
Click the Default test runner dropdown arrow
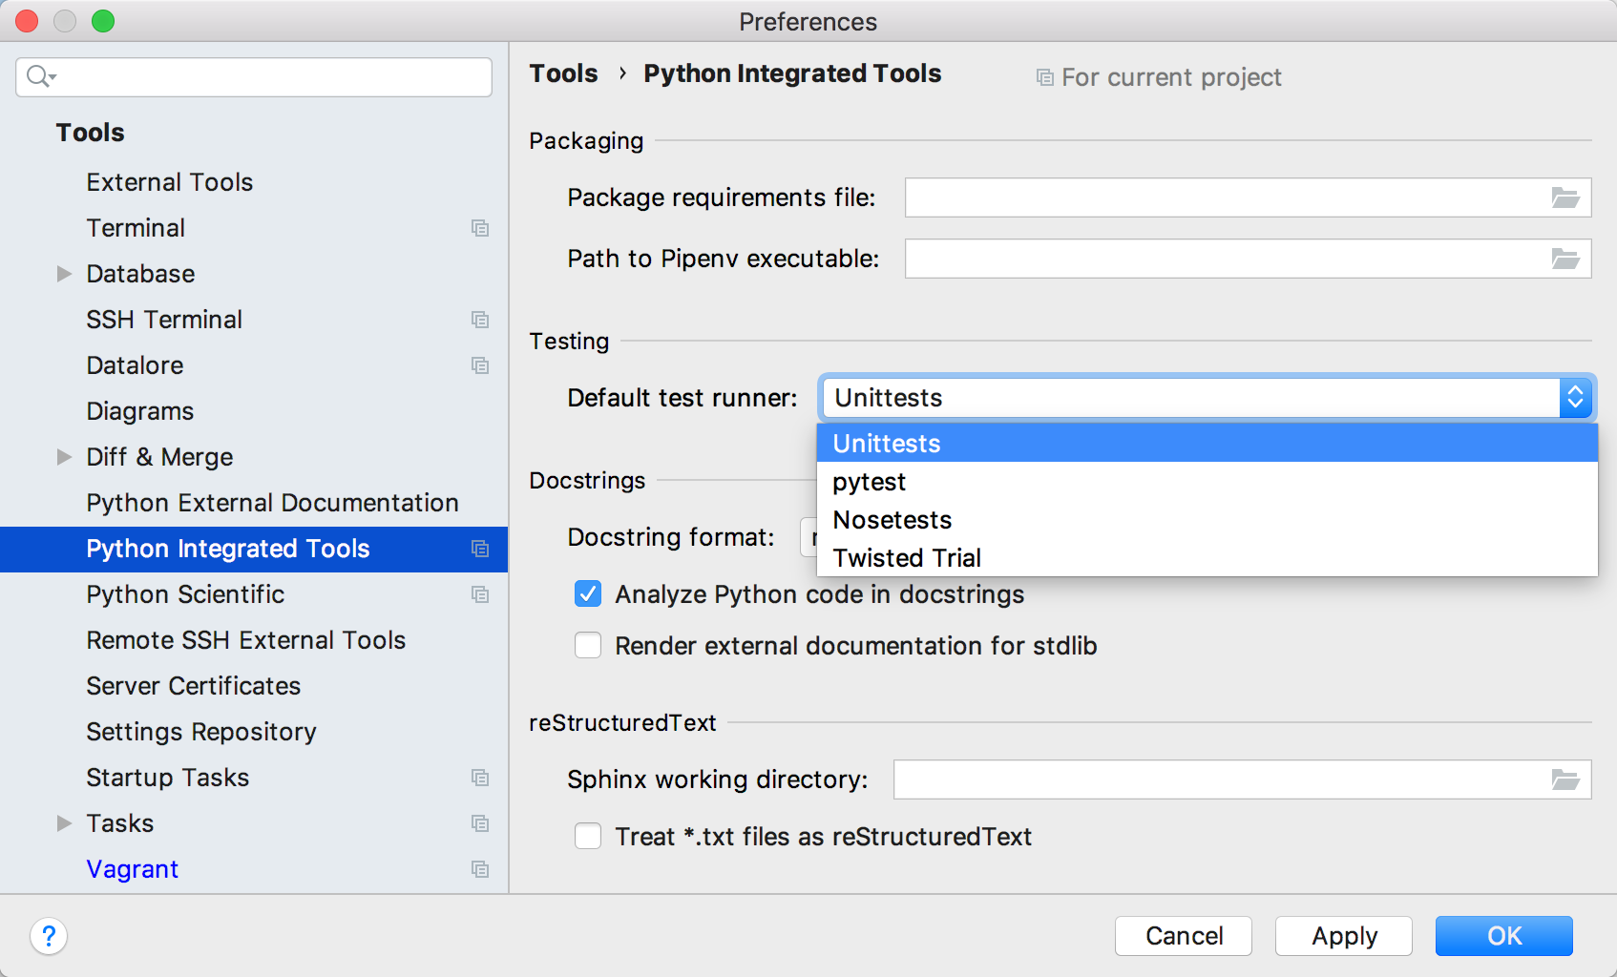(1575, 398)
